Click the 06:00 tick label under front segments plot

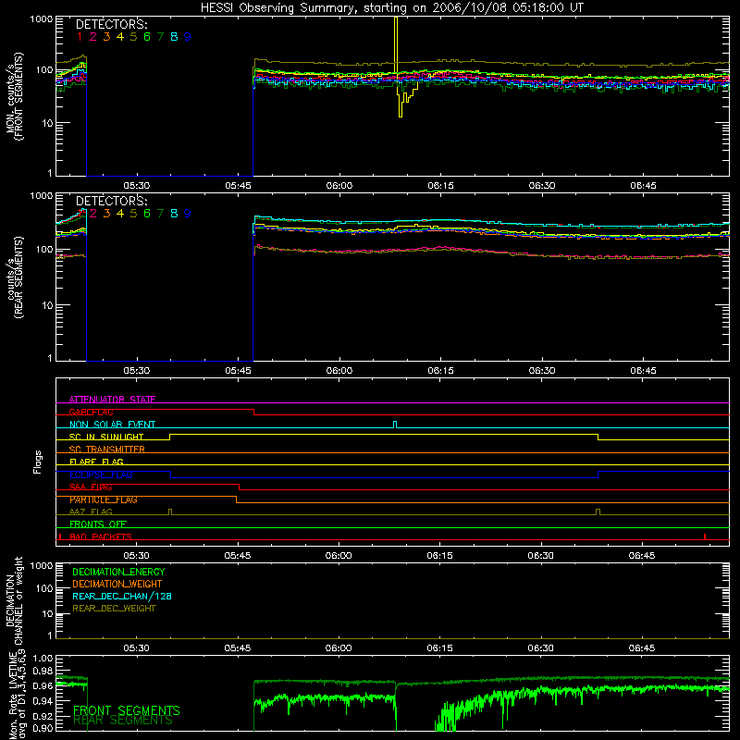(339, 186)
